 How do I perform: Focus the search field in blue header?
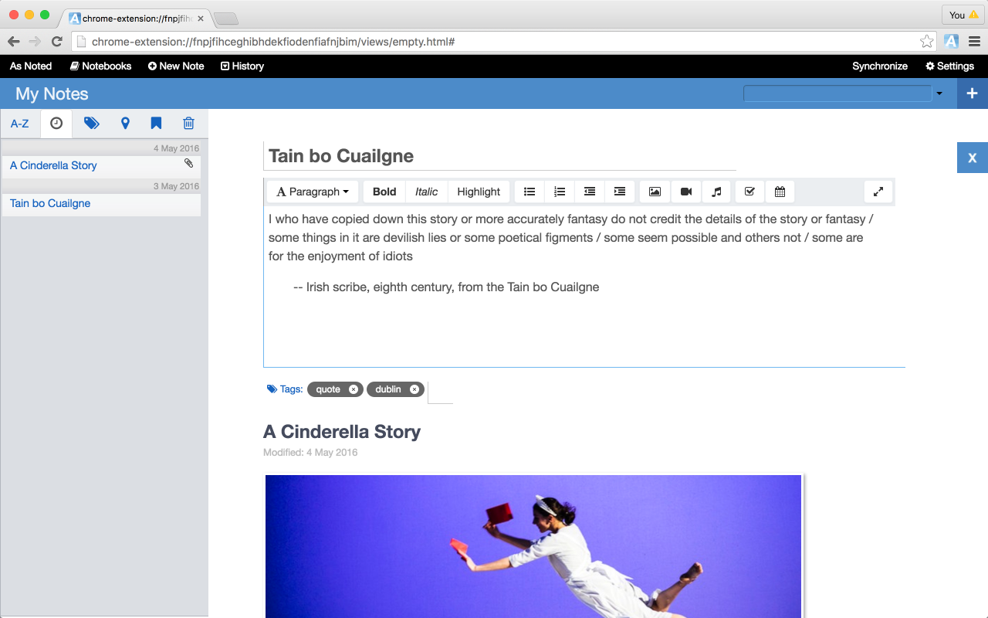(x=837, y=93)
